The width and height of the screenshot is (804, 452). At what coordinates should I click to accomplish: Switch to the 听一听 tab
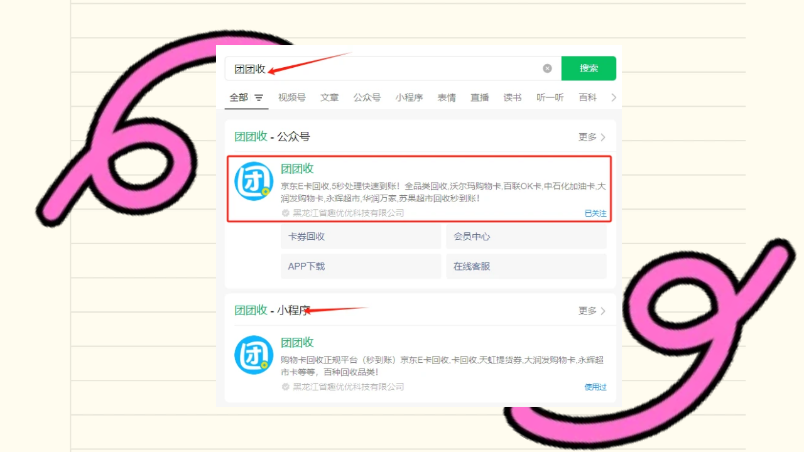tap(550, 97)
